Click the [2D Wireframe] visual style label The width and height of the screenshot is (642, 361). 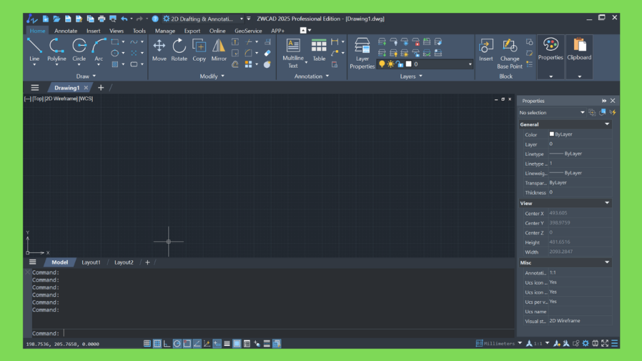coord(61,98)
